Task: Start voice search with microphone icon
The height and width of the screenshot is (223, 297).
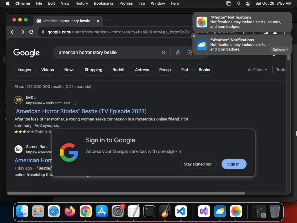Action: pyautogui.click(x=178, y=53)
